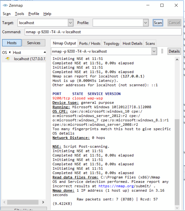Click the 'Nmap done:' label in output
This screenshot has width=185, height=211.
click(x=63, y=190)
